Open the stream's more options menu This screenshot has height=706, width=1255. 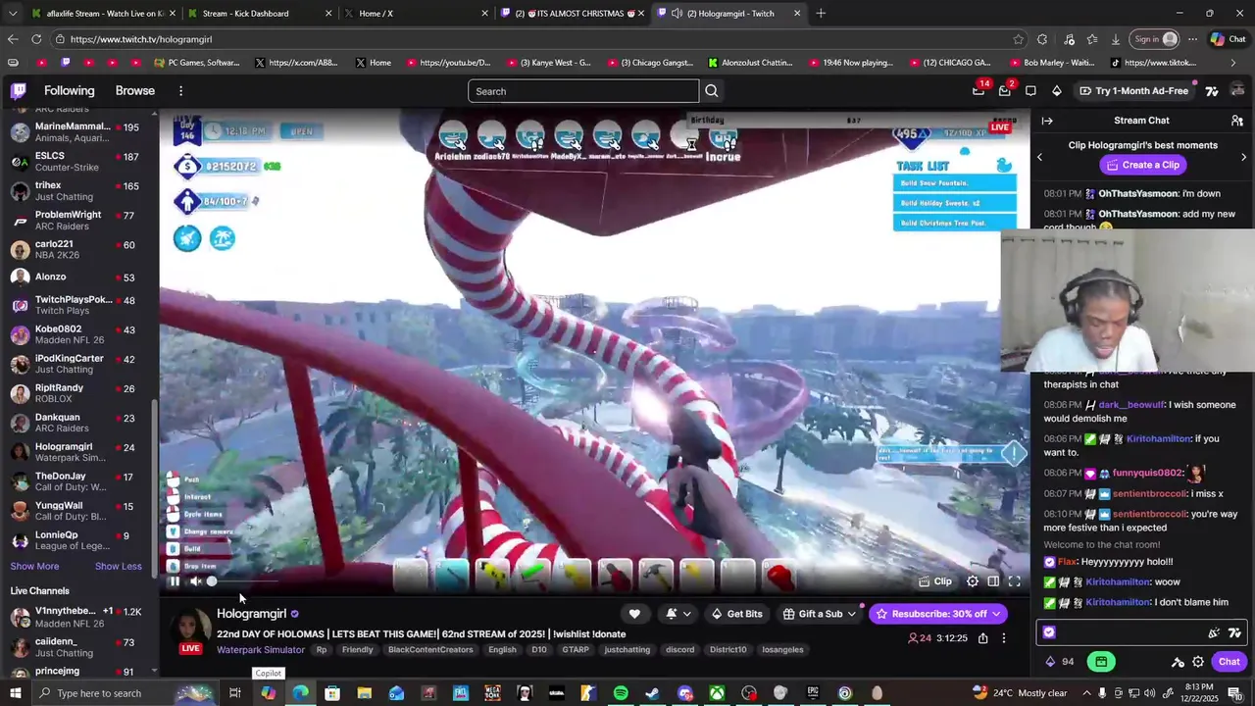(x=1003, y=638)
